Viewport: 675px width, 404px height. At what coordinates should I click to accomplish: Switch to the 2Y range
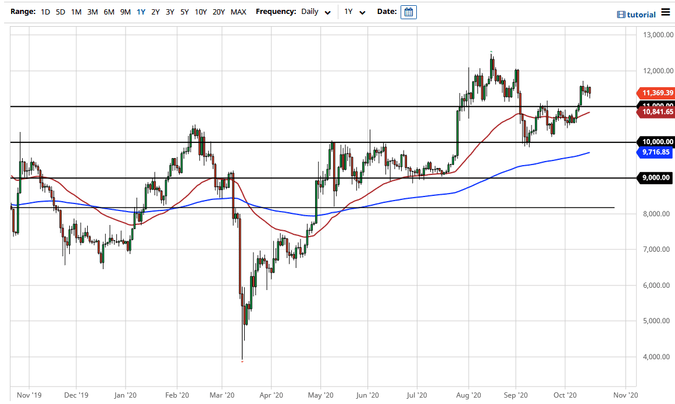pyautogui.click(x=155, y=12)
